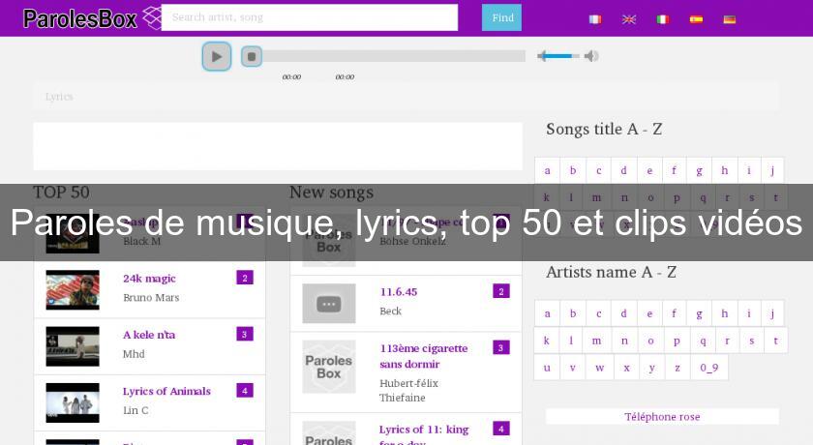Screen dimensions: 813x445
Task: Switch language with the French flag
Action: (595, 19)
